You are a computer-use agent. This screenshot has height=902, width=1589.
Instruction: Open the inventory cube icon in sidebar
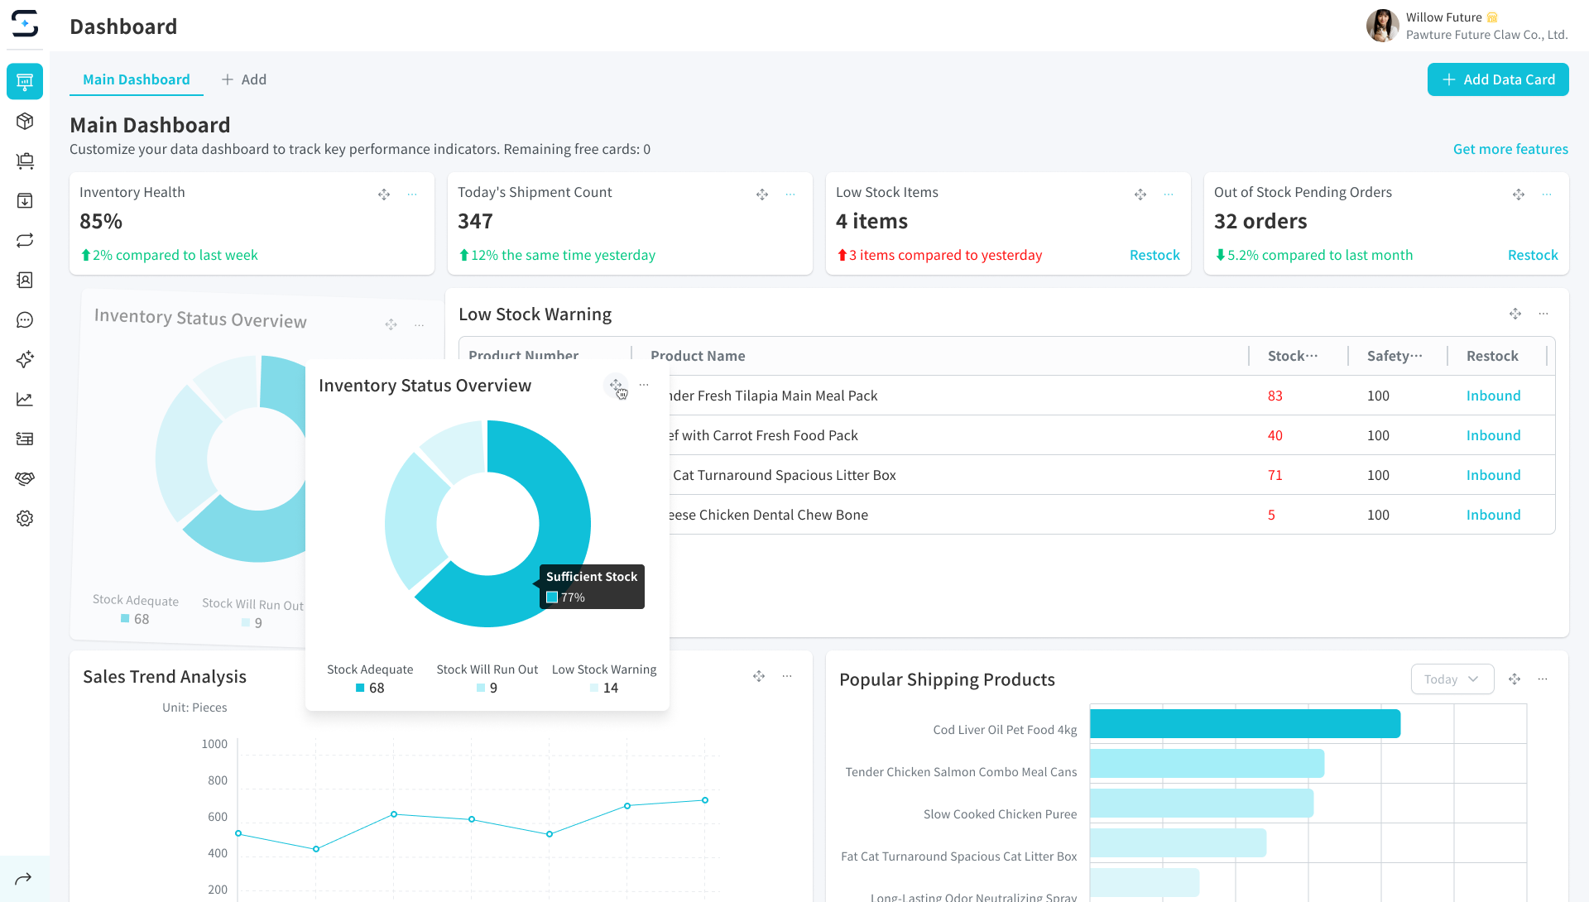[x=25, y=121]
